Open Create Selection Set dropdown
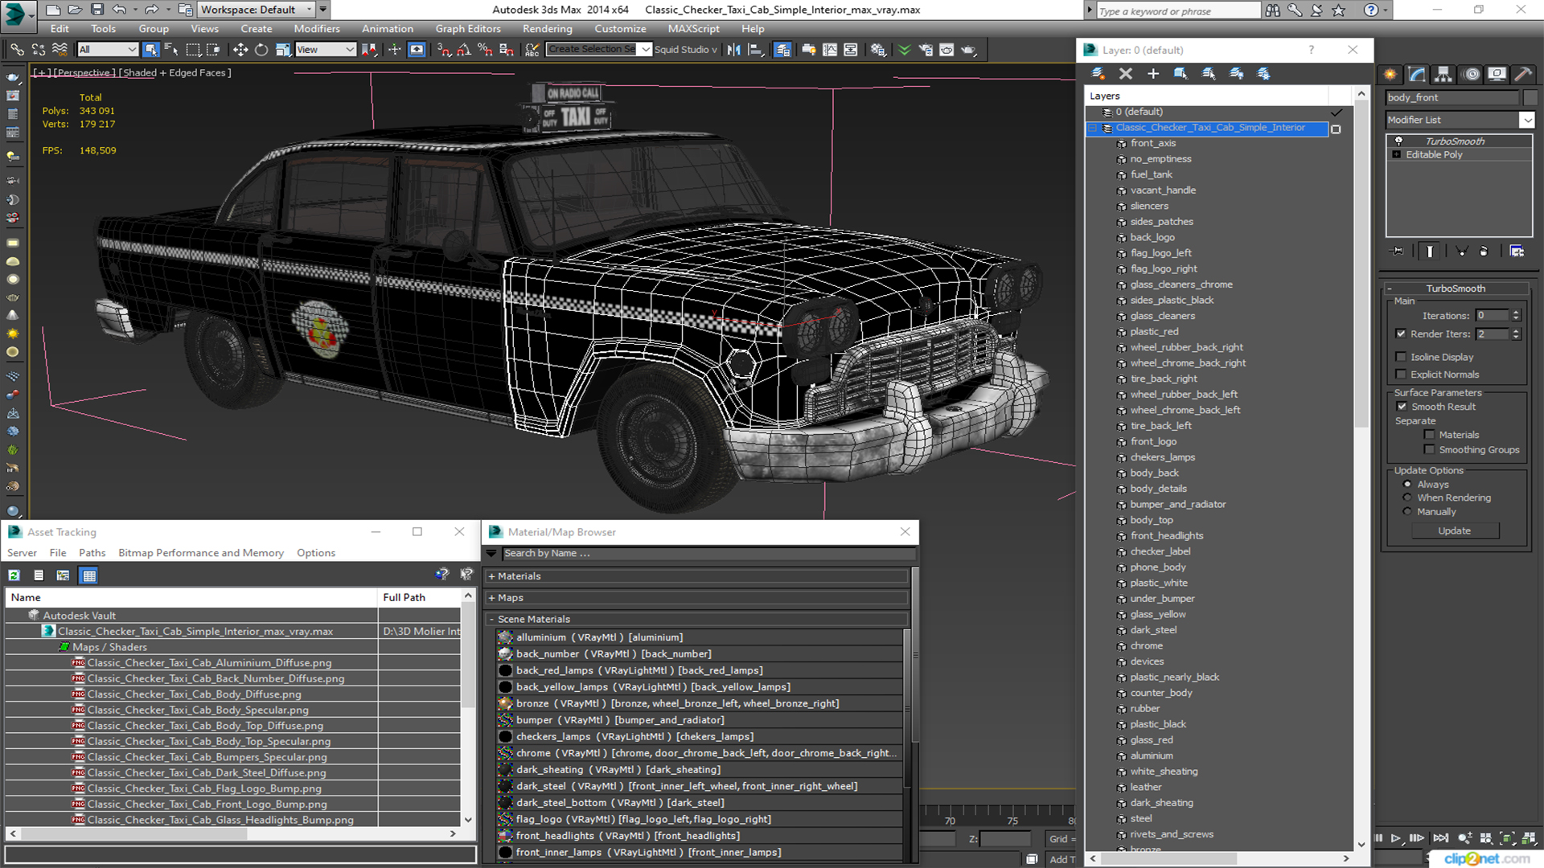Viewport: 1544px width, 868px height. coord(645,50)
